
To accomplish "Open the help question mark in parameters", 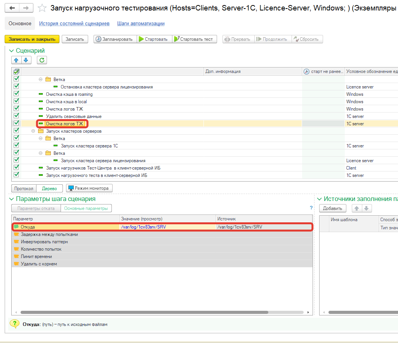I will coord(311,208).
